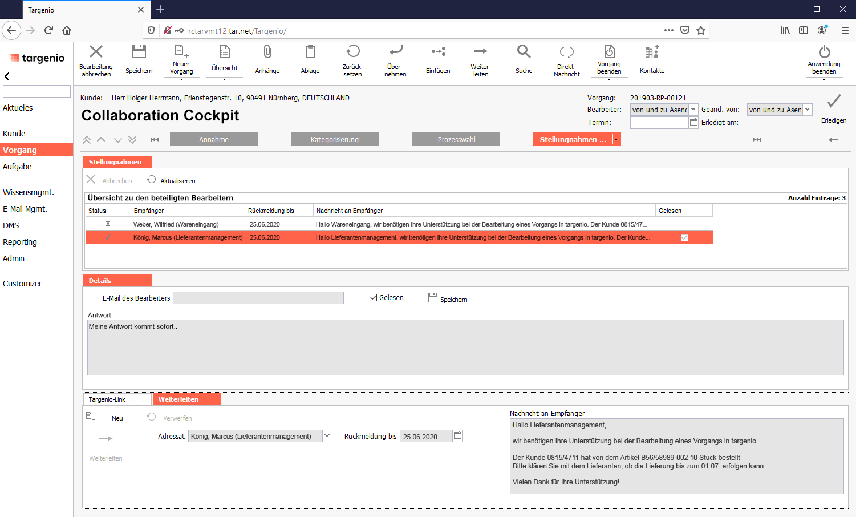Expand the Bearbeiter dropdown
Viewport: 856px width, 517px height.
click(x=693, y=110)
